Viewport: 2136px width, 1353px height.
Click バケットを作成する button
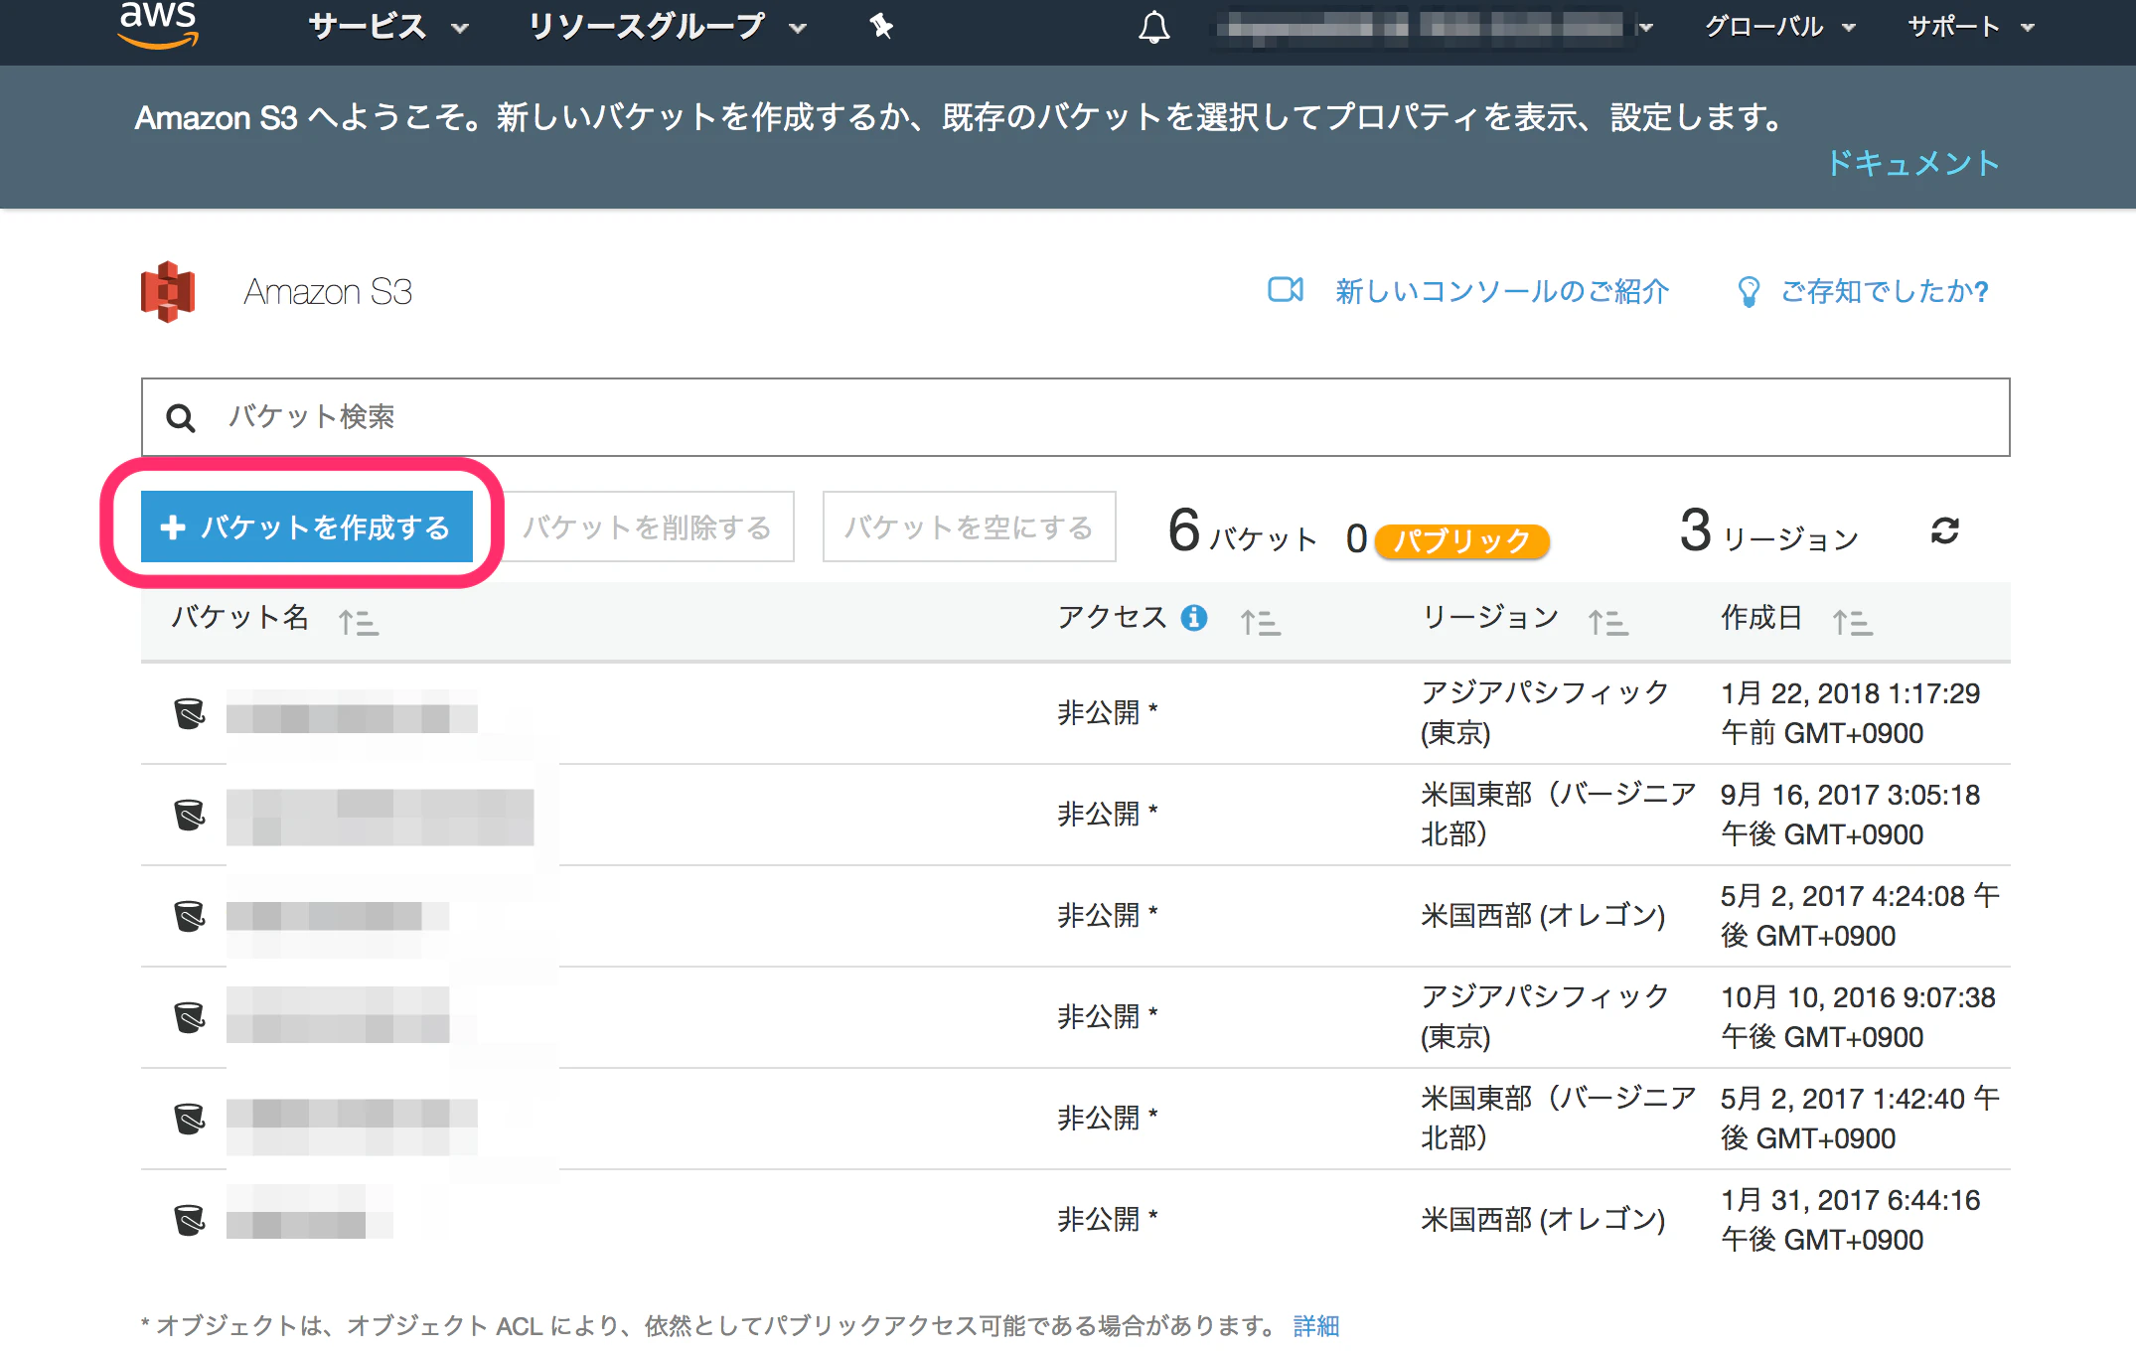[x=307, y=526]
